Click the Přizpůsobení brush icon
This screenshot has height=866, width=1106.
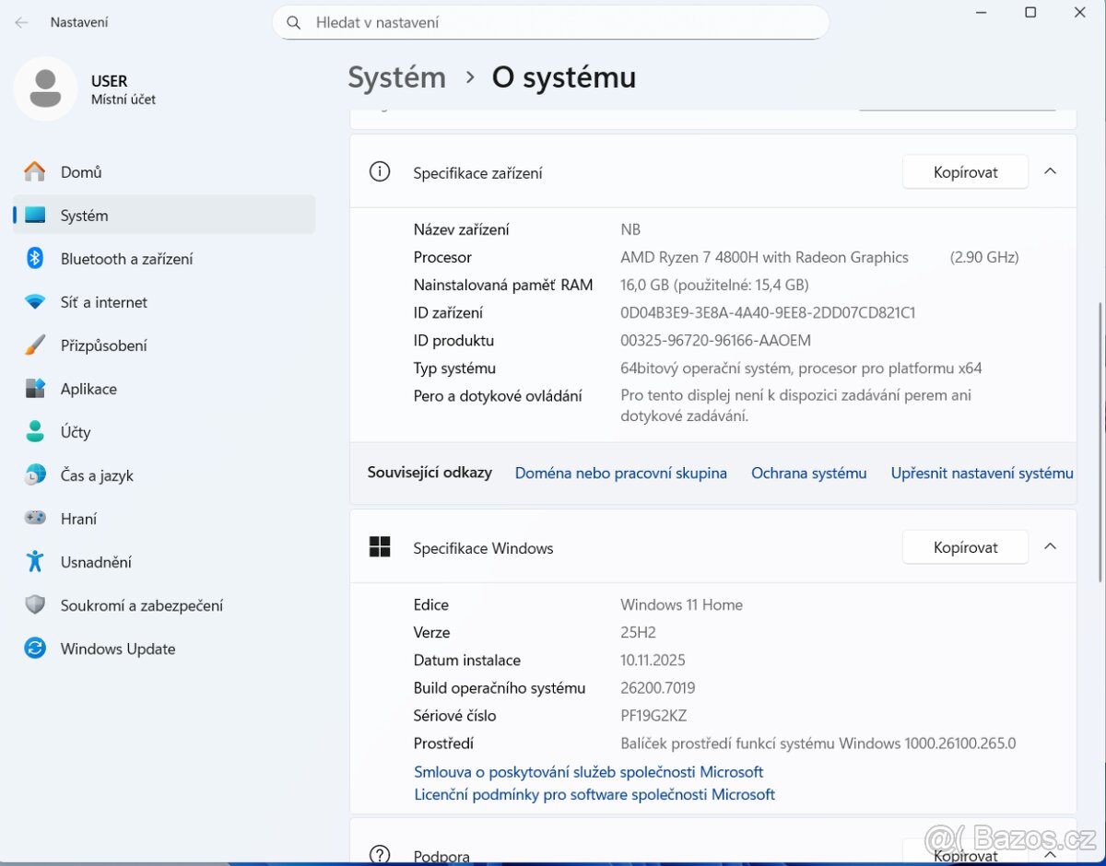[34, 345]
